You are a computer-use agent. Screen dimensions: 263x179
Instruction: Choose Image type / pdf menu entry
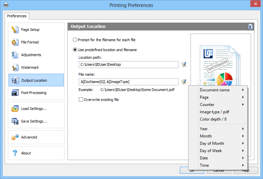[x=214, y=112]
